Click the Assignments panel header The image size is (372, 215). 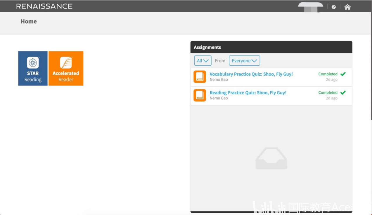point(271,47)
